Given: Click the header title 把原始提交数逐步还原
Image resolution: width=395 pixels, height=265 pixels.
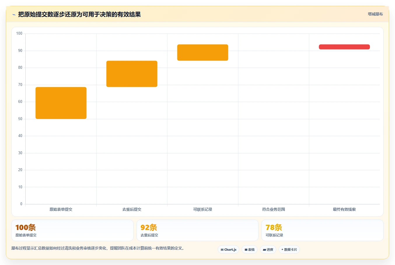Looking at the screenshot, I should point(79,14).
